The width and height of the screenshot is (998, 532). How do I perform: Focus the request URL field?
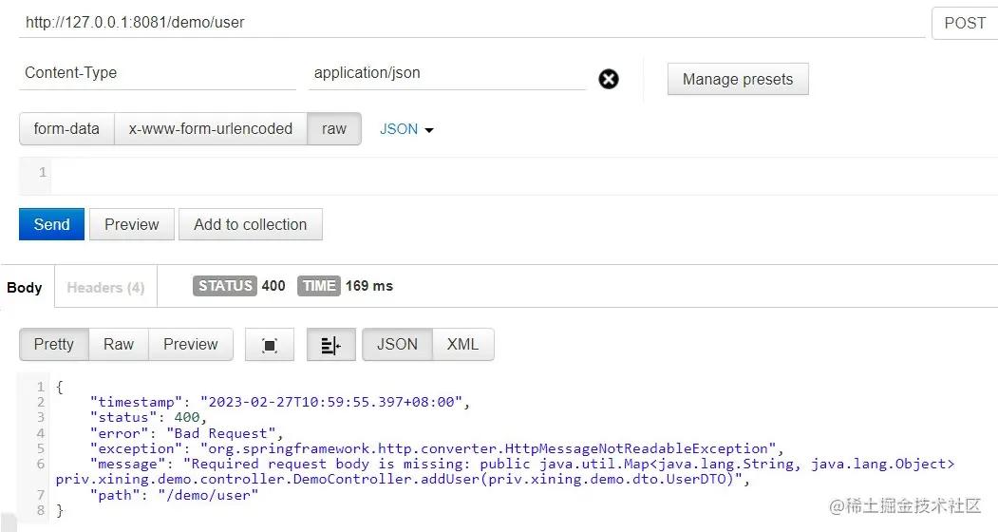pyautogui.click(x=471, y=23)
